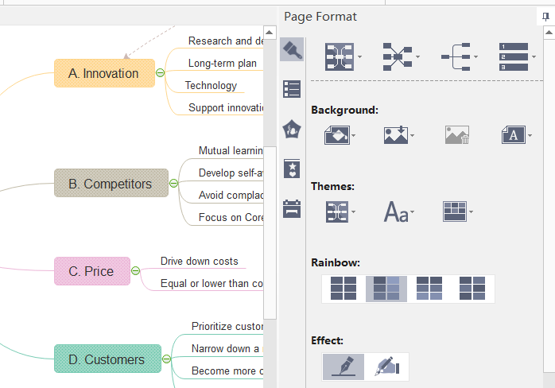Screen dimensions: 555x388
Task: Select the plain line effect
Action: 343,367
